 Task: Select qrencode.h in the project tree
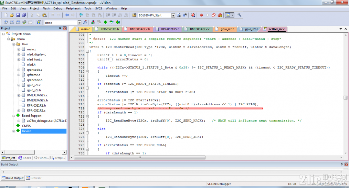click(35, 80)
